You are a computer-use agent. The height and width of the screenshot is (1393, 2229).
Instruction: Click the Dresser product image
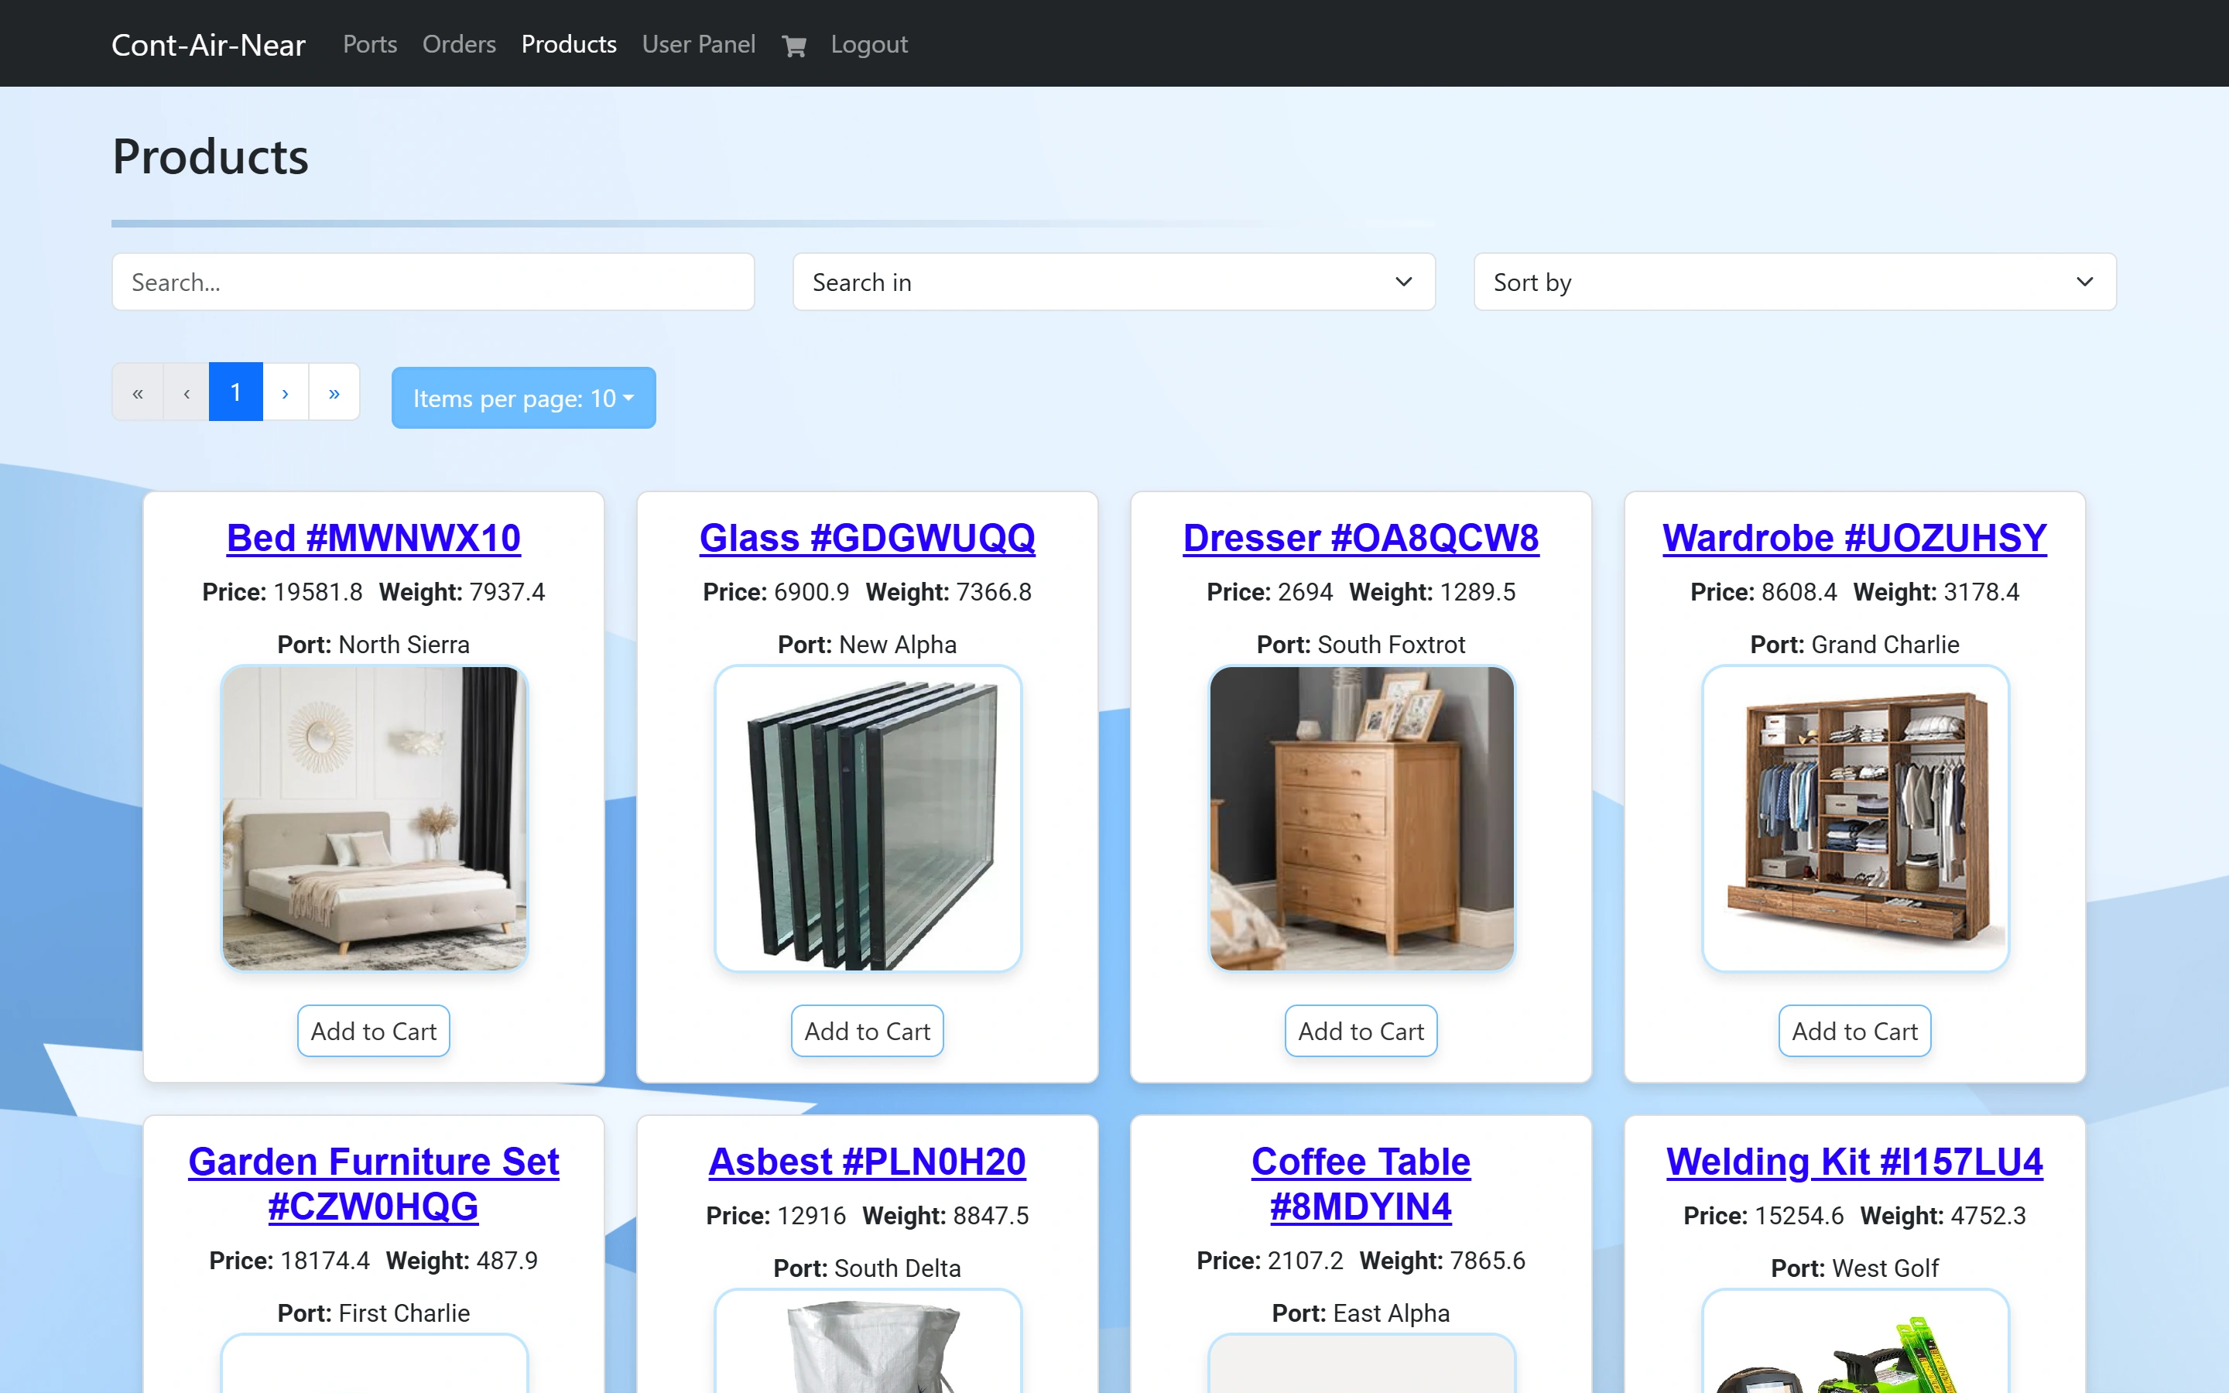click(1361, 818)
